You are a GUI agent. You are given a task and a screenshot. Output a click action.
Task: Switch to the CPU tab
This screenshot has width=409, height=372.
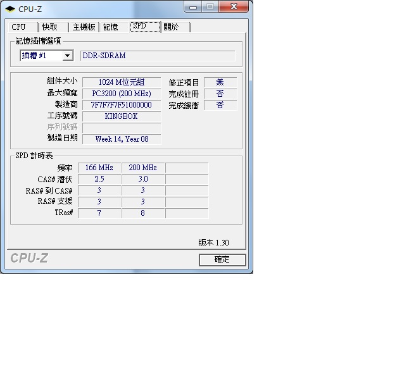tap(23, 27)
